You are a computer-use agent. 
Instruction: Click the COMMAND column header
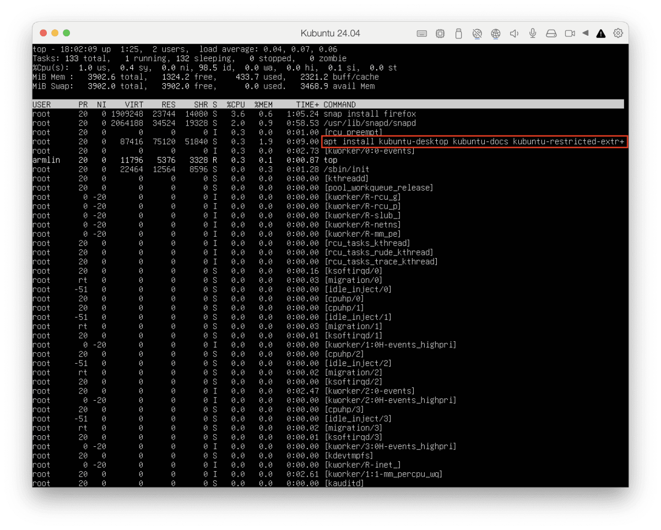click(339, 105)
